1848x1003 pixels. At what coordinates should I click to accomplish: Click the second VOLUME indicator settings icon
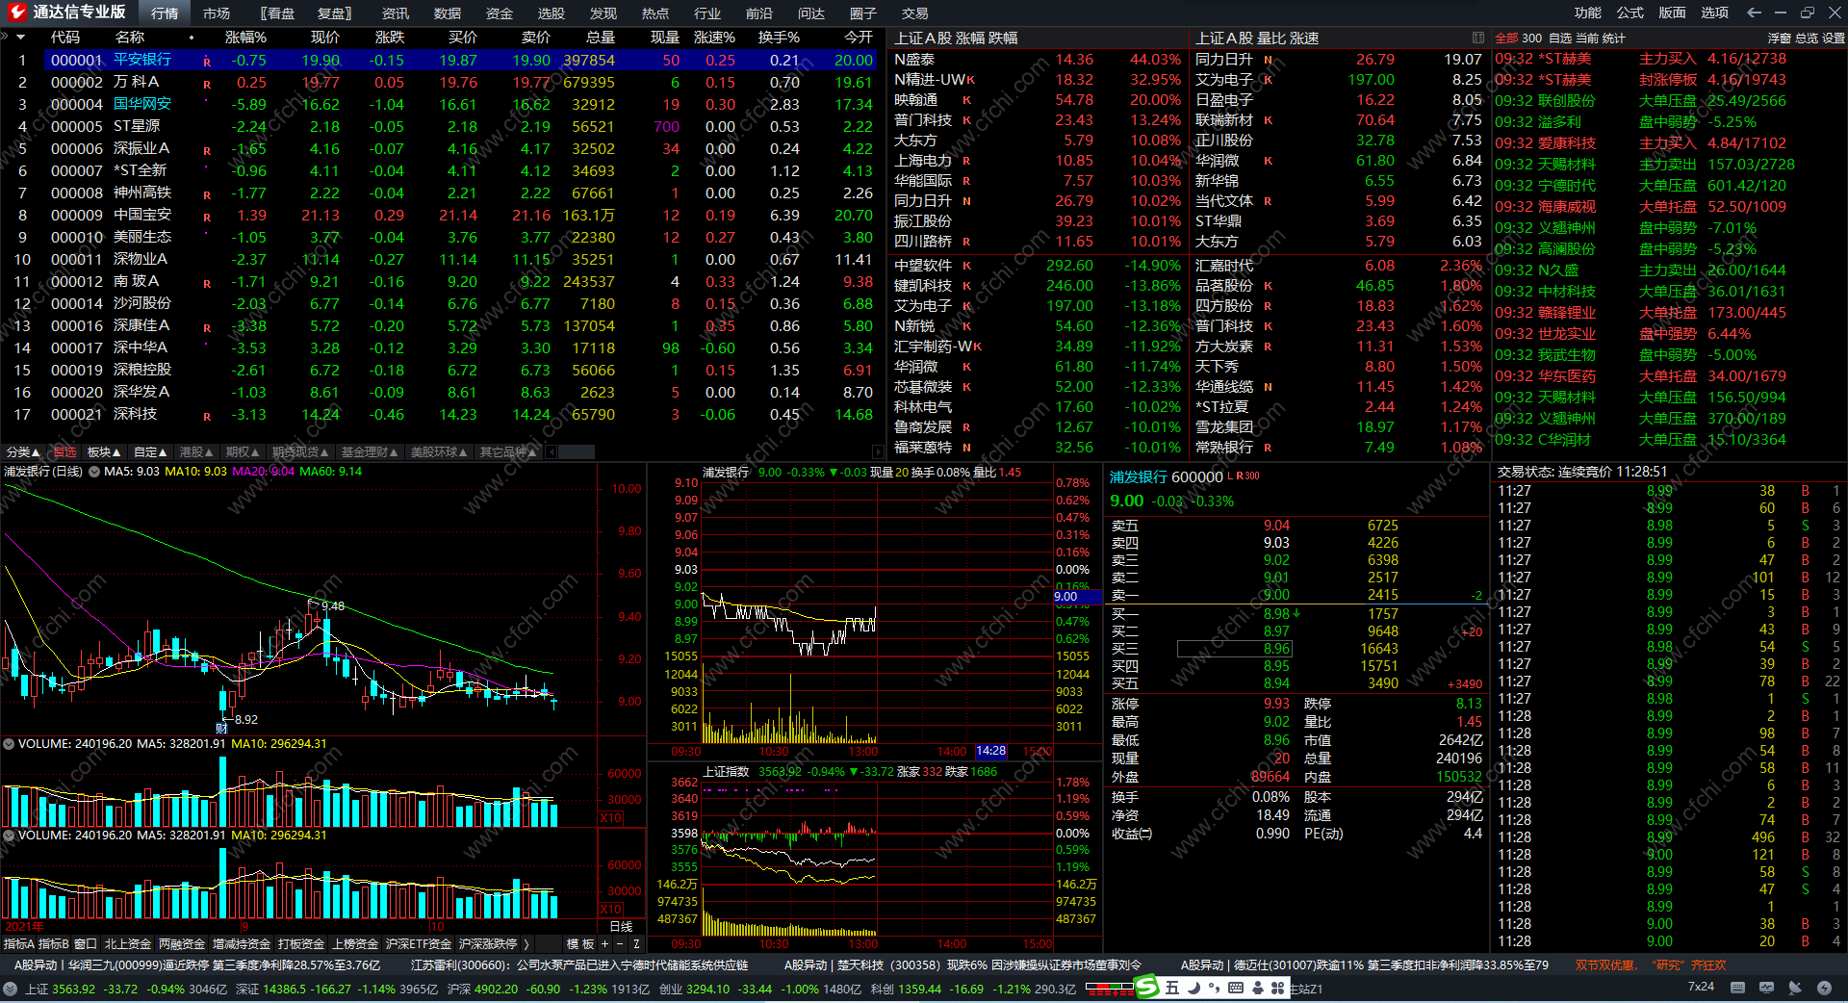[x=9, y=836]
